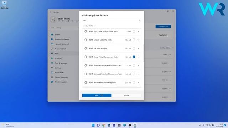The height and width of the screenshot is (128, 228).
Task: Click the feature search box in the dialog
Action: [112, 20]
